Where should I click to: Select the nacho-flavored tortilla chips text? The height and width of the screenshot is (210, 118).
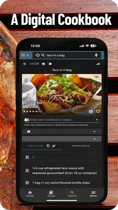point(61,183)
